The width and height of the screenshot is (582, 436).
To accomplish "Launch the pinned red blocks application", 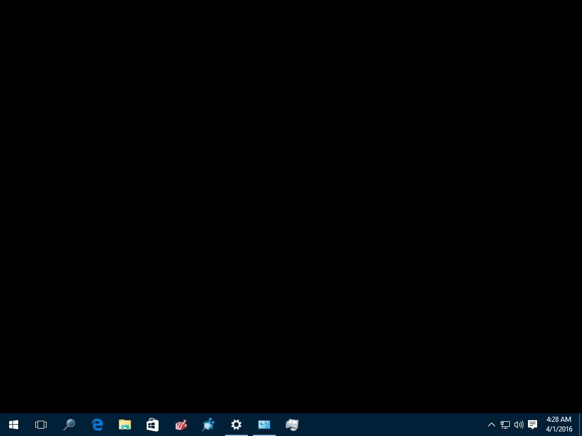I will click(181, 424).
